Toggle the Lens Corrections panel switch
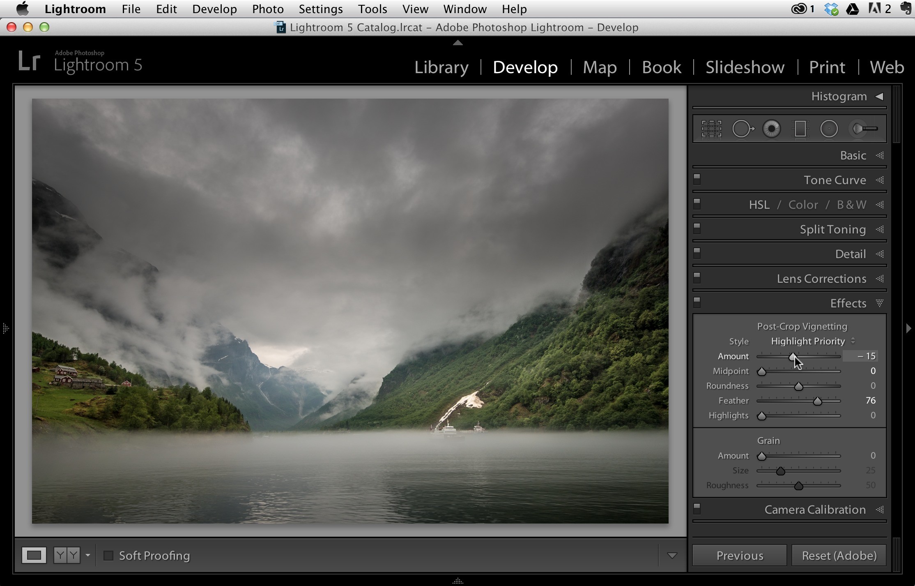The width and height of the screenshot is (915, 586). pos(697,278)
